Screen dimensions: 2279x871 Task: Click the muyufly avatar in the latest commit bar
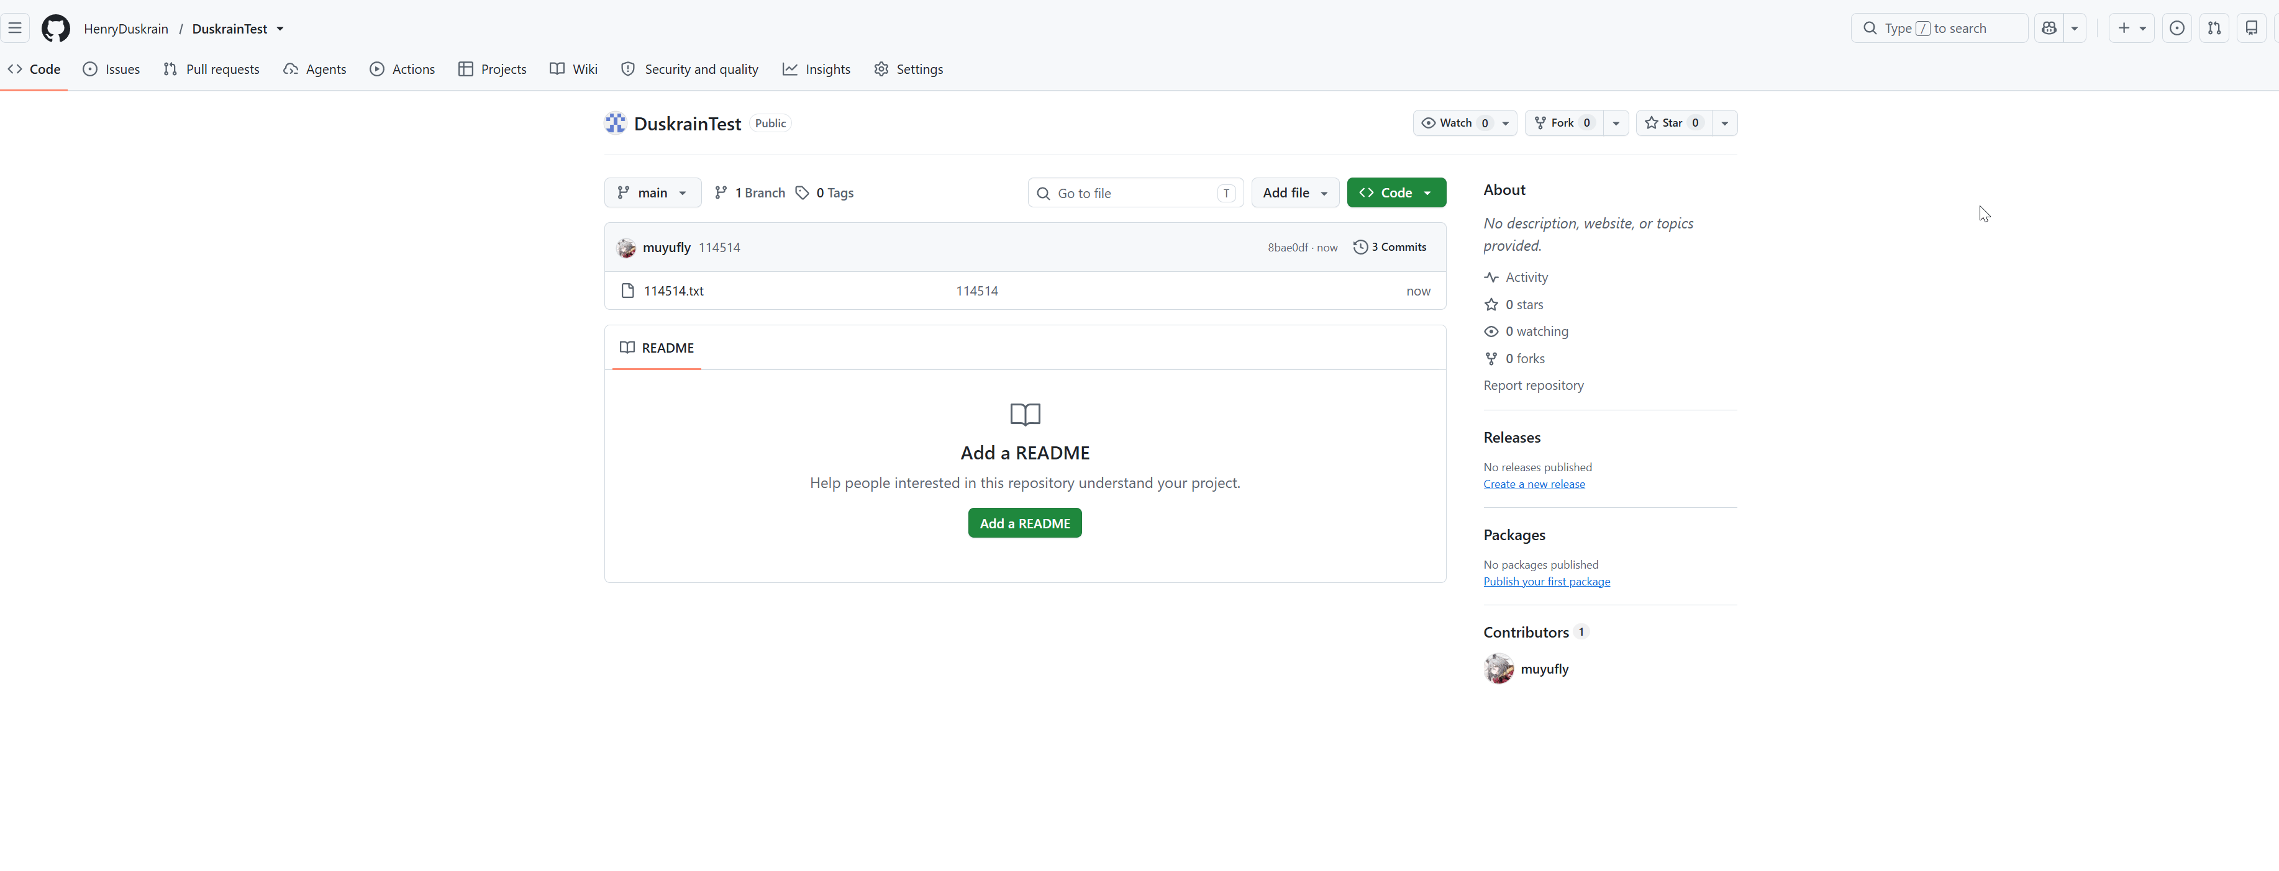pyautogui.click(x=626, y=248)
